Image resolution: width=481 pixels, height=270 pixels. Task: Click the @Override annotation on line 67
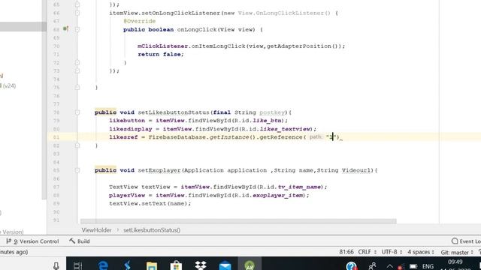139,21
